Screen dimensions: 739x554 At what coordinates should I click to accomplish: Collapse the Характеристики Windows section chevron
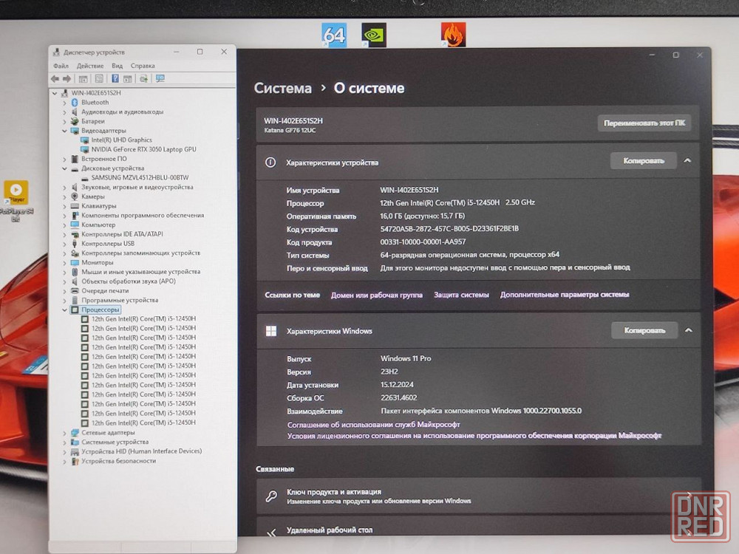pos(689,330)
